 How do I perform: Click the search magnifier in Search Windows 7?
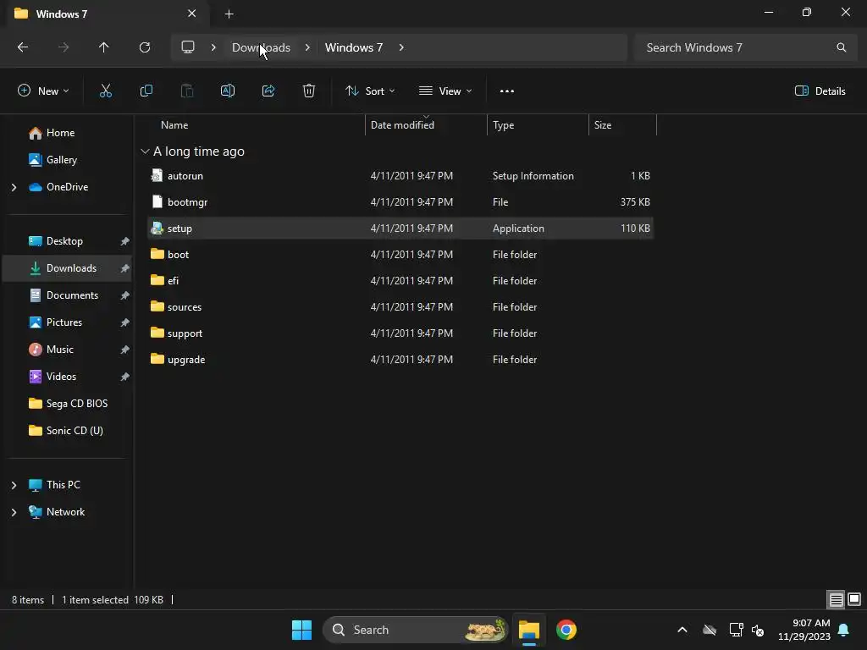842,47
